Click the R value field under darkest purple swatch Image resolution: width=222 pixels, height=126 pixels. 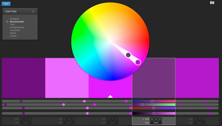(22, 119)
